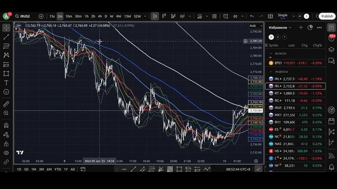Select the geometric shapes tool
This screenshot has width=337, height=189.
6,73
